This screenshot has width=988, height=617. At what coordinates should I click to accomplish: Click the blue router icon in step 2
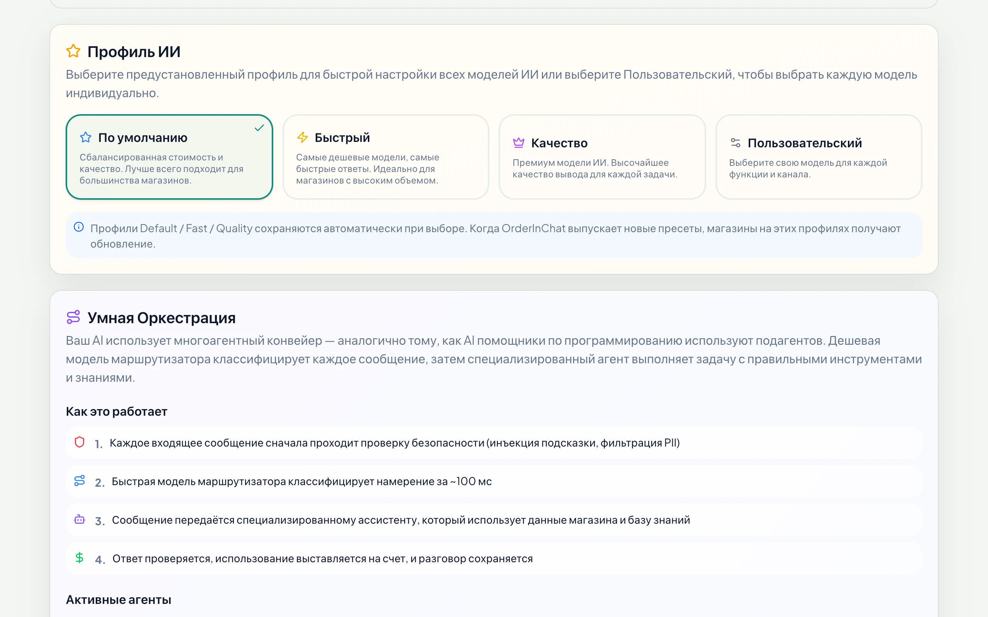pyautogui.click(x=80, y=481)
